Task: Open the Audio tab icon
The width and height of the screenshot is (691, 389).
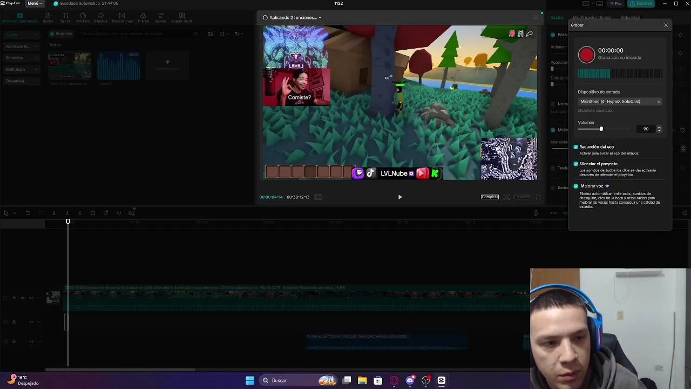Action: point(48,18)
